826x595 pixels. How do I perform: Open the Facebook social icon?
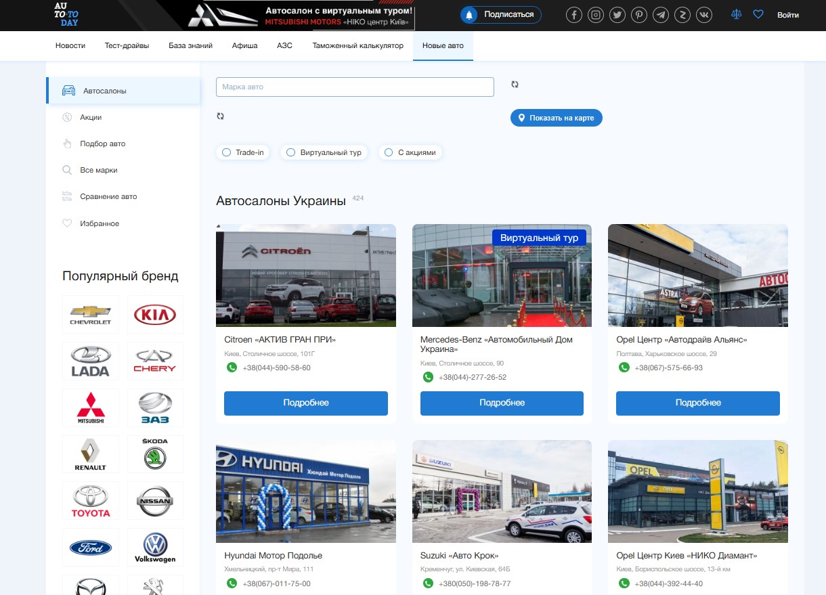(574, 15)
